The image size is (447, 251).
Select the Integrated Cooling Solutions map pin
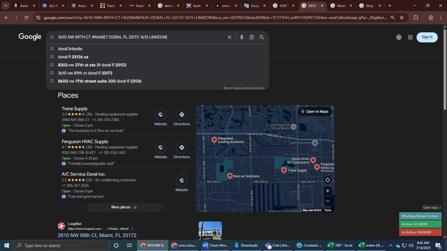(214, 139)
